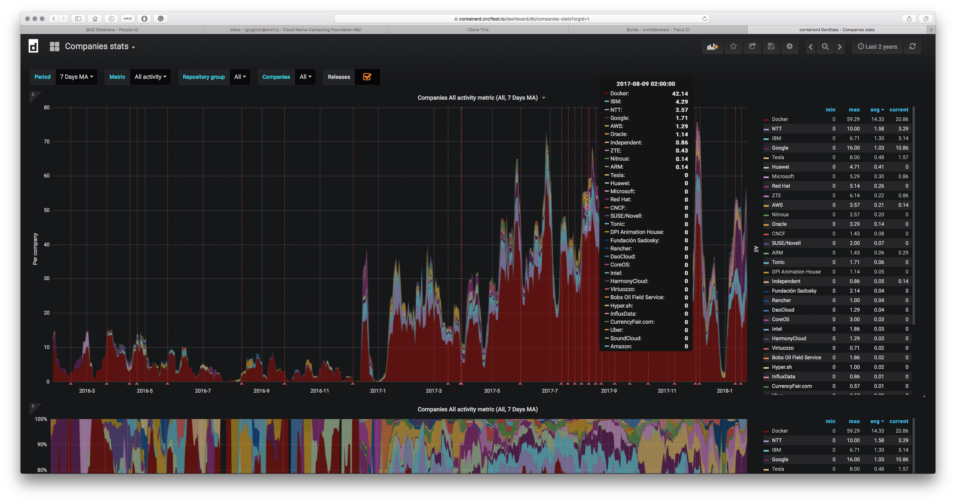
Task: Toggle the Releases annotation checkbox
Action: tap(367, 77)
